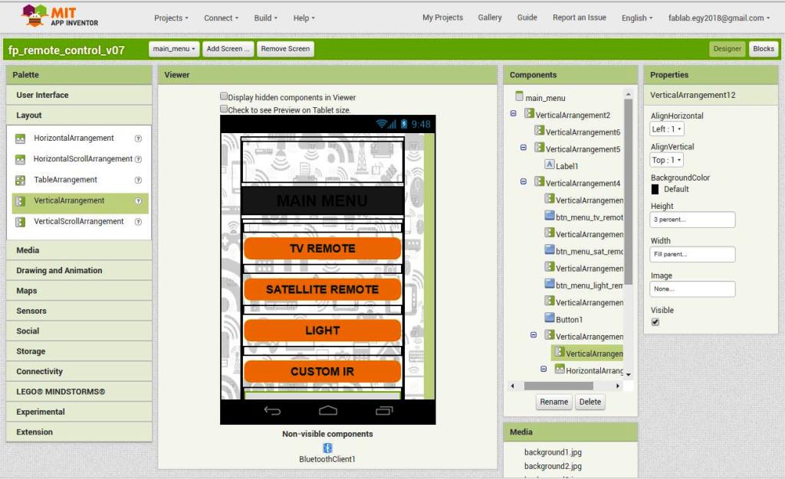Image resolution: width=785 pixels, height=479 pixels.
Task: Click the btn_menu_tv_remote button icon
Action: pos(549,216)
